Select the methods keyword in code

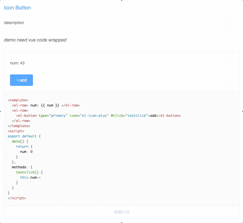[19, 167]
